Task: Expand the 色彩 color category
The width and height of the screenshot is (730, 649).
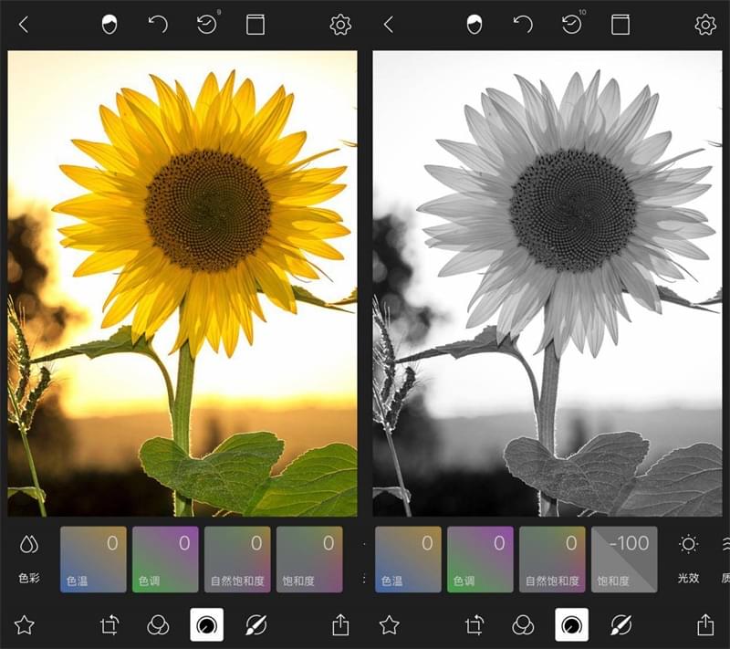Action: [x=29, y=558]
